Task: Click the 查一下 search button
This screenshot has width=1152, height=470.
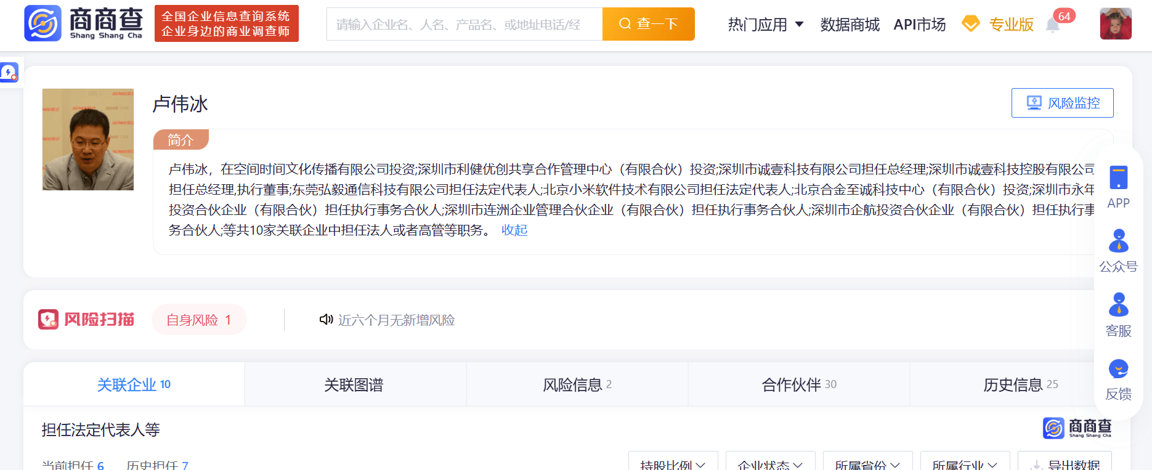Action: pyautogui.click(x=649, y=24)
